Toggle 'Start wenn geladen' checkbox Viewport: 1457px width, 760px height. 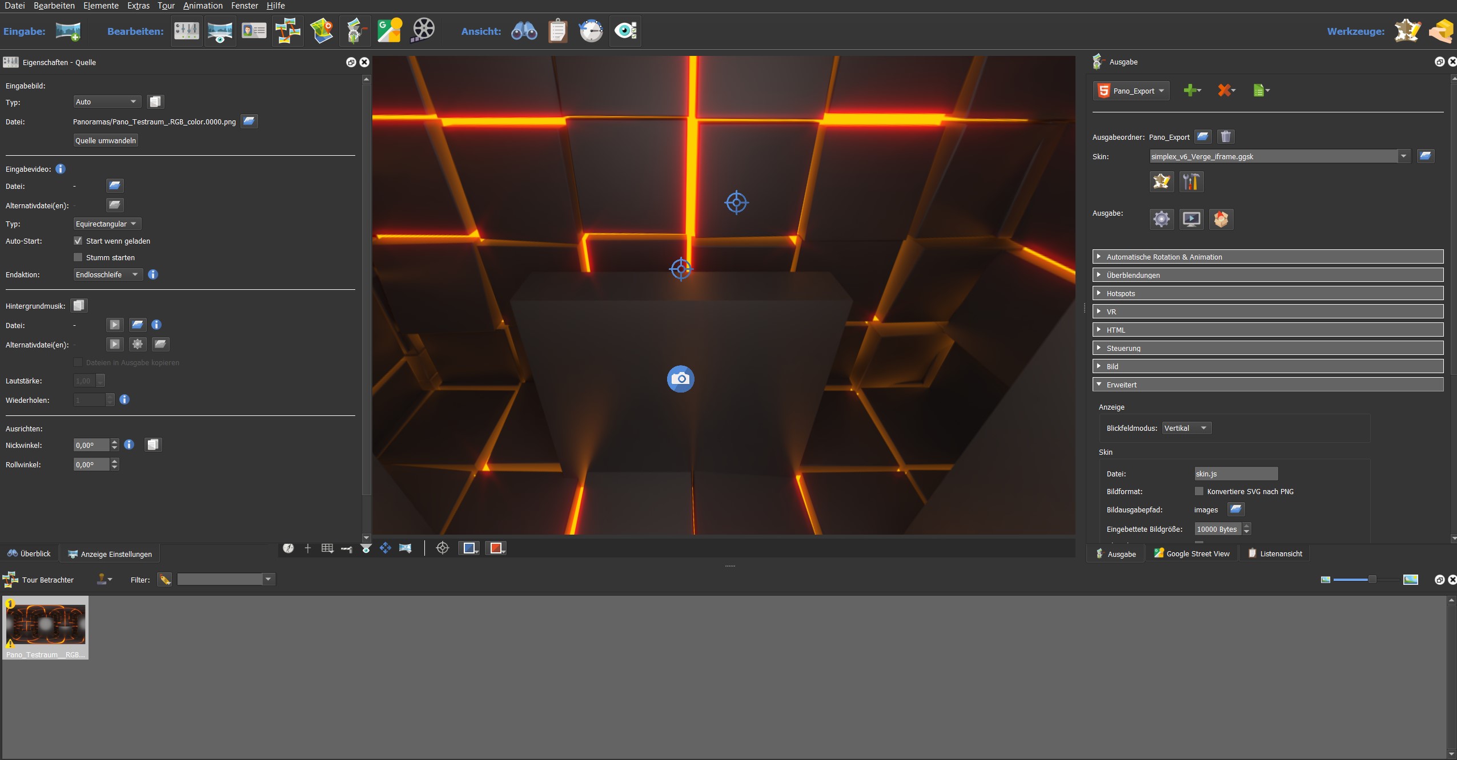(x=78, y=241)
